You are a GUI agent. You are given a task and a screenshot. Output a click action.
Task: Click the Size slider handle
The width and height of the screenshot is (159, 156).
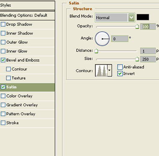pyautogui.click(x=137, y=59)
